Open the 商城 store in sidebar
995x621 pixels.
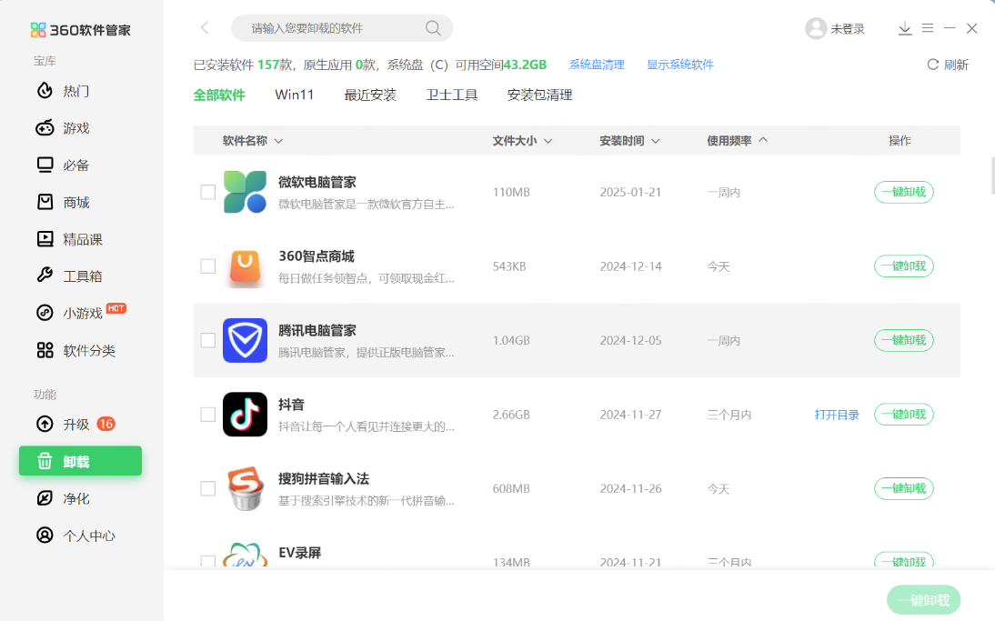pos(64,203)
